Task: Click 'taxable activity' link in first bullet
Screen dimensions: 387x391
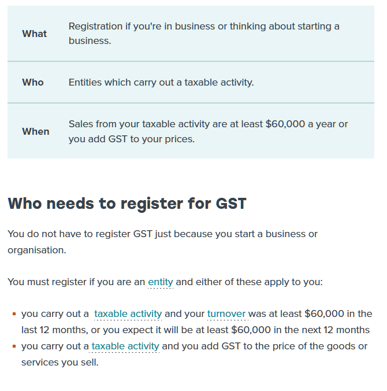Action: (128, 313)
